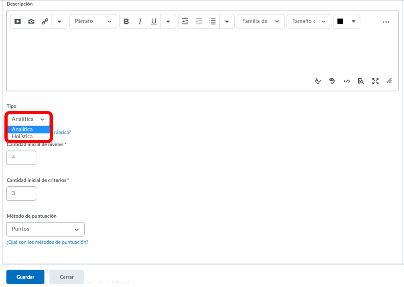This screenshot has width=404, height=287.
Task: Click the spellcheck icon
Action: pos(318,81)
